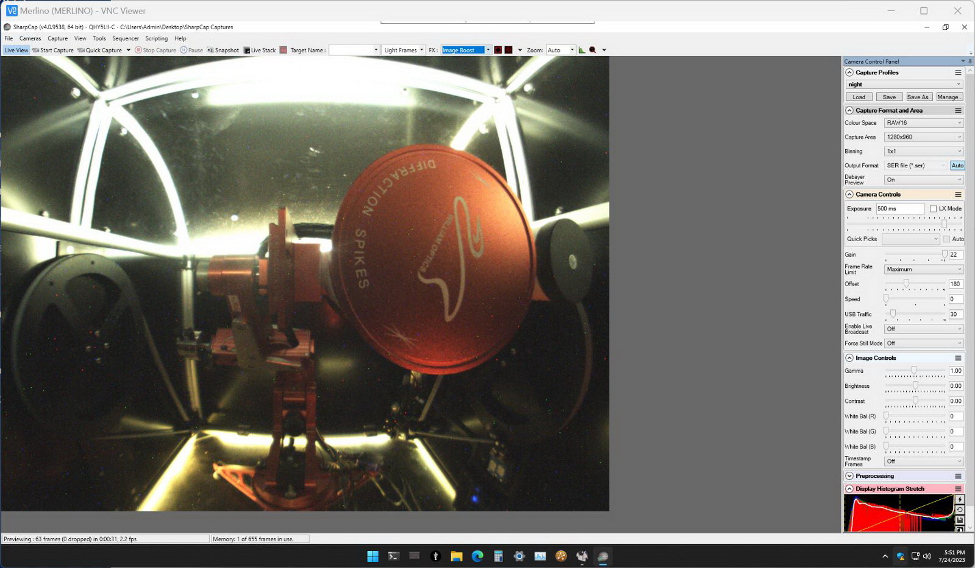
Task: Open the FX Image Boost dropdown
Action: pyautogui.click(x=466, y=50)
